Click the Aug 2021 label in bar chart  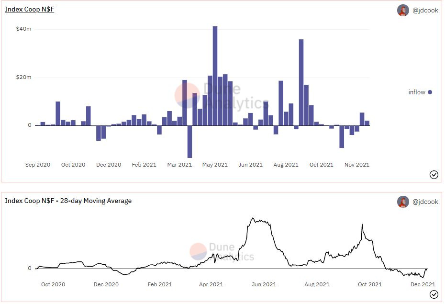286,165
